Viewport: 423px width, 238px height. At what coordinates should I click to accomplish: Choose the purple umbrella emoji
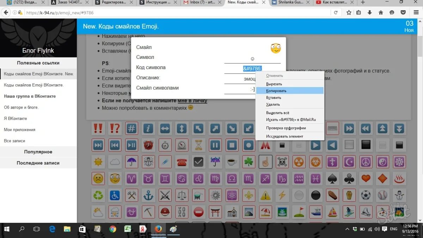point(131,162)
